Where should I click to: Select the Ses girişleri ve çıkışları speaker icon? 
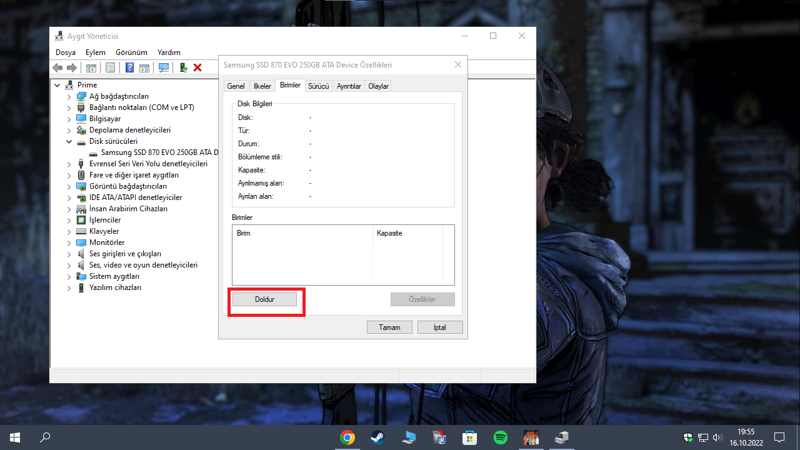[81, 254]
